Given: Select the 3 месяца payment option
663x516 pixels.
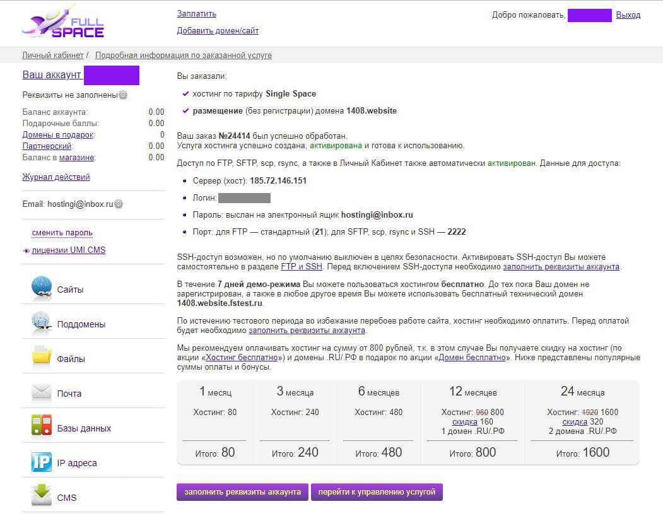Looking at the screenshot, I should pyautogui.click(x=295, y=422).
